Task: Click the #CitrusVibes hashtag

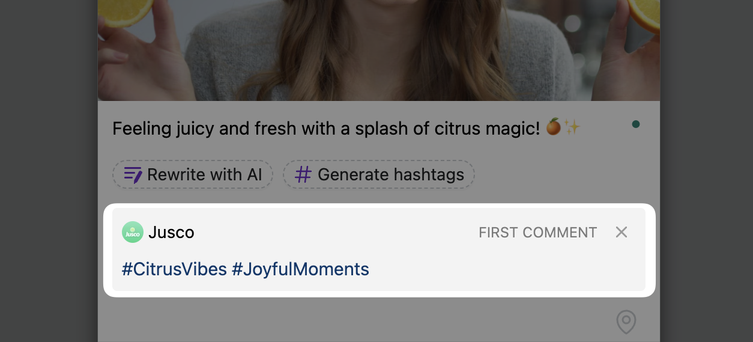Action: click(x=174, y=269)
